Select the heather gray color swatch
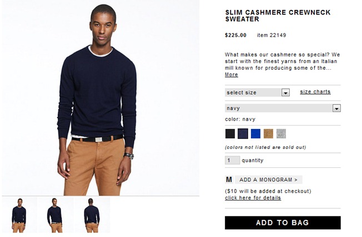The height and width of the screenshot is (237, 362). click(281, 134)
